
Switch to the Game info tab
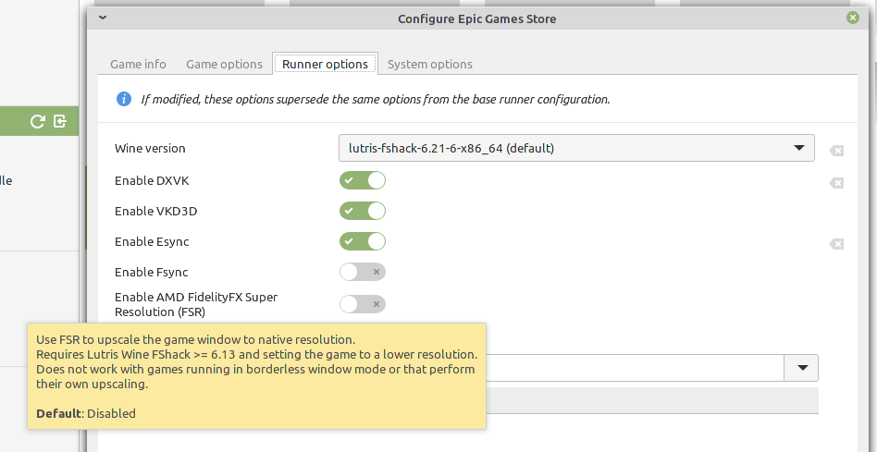138,65
